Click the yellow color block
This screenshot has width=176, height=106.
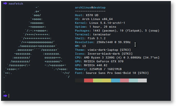pos(106,81)
